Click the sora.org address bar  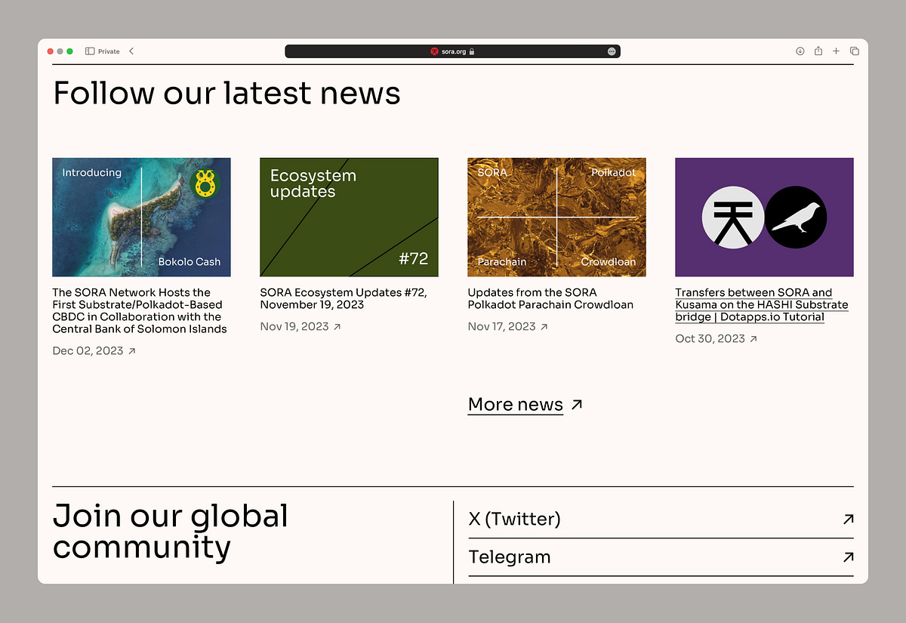(453, 51)
